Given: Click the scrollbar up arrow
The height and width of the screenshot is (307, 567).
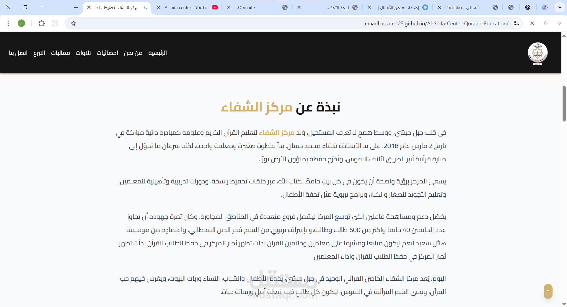Looking at the screenshot, I should 564,35.
